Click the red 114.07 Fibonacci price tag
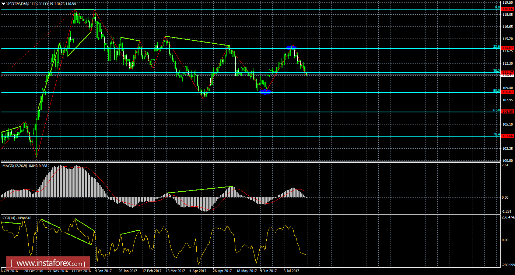Image resolution: width=515 pixels, height=275 pixels. (508, 48)
